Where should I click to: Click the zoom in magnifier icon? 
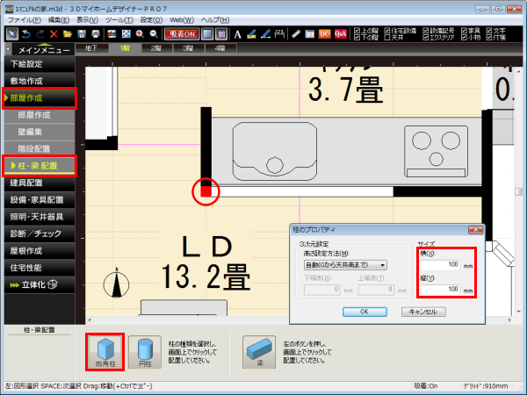[140, 33]
